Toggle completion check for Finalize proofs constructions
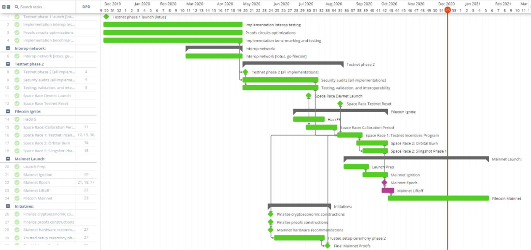The height and width of the screenshot is (250, 531). click(17, 222)
